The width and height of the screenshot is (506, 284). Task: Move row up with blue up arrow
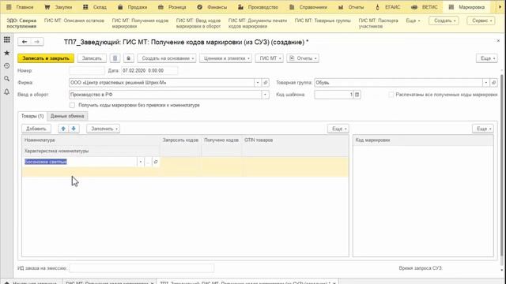[63, 129]
